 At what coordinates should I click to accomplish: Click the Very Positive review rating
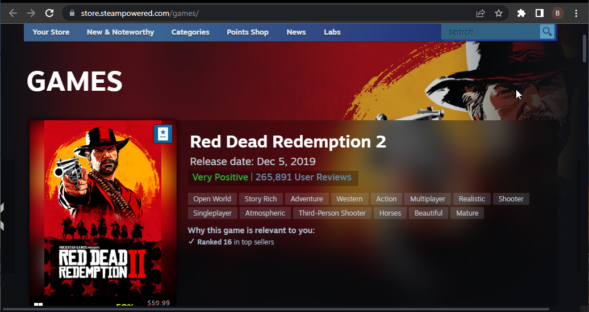click(220, 178)
